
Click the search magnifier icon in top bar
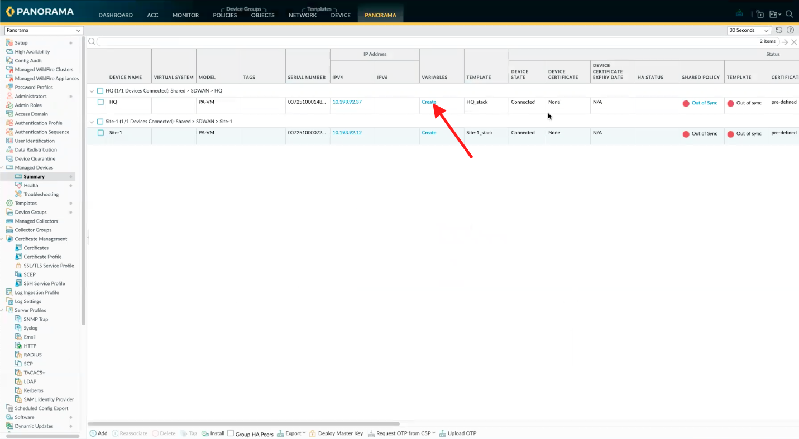[789, 15]
